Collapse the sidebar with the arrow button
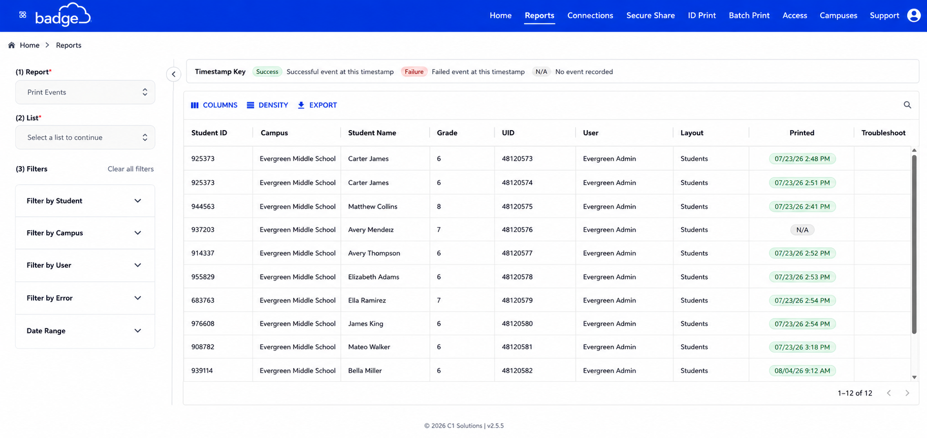Screen dimensions: 927x438 (x=174, y=74)
